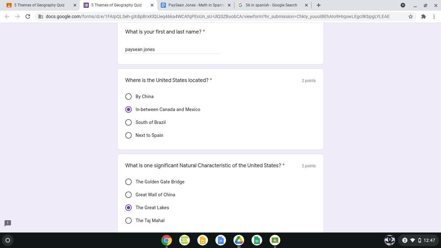Open the system status tray clock
Viewport: 441px width, 248px height.
click(429, 240)
